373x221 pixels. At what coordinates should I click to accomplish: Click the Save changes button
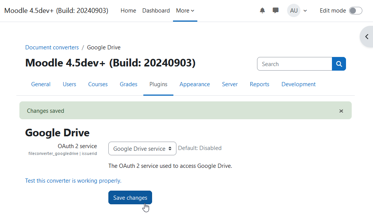[130, 197]
